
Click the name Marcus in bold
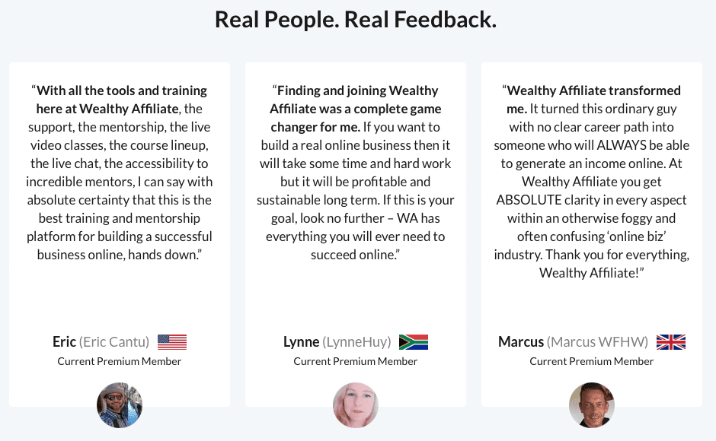pyautogui.click(x=521, y=341)
